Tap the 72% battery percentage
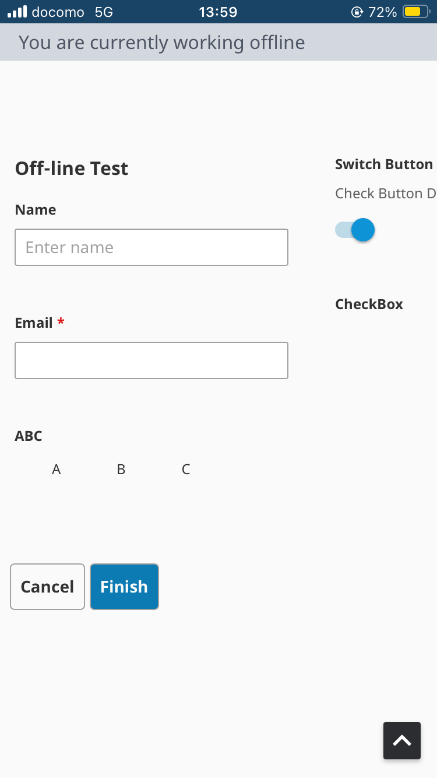Image resolution: width=437 pixels, height=778 pixels. 383,12
